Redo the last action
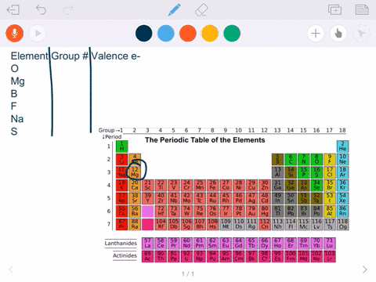 click(68, 10)
